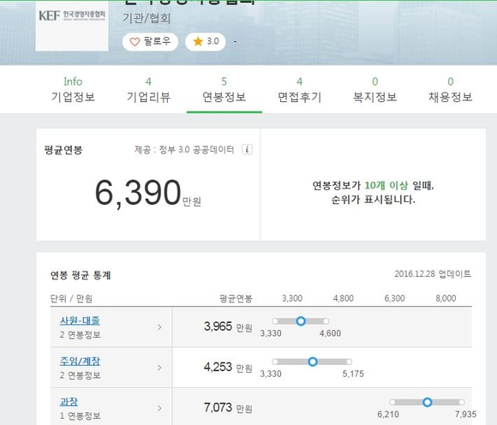Go to the 복지정보 tab
This screenshot has width=497, height=425.
(375, 90)
